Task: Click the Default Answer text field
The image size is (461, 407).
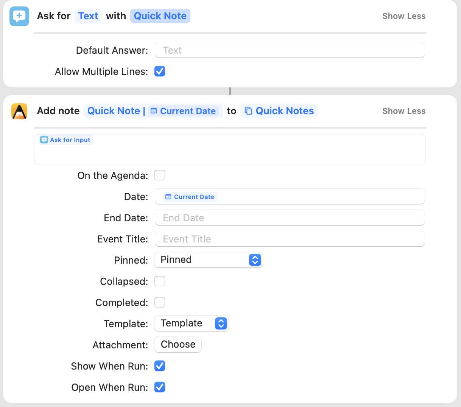Action: [290, 50]
